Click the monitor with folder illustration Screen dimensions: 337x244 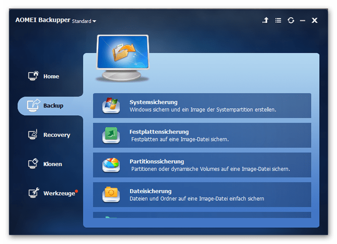click(x=122, y=58)
